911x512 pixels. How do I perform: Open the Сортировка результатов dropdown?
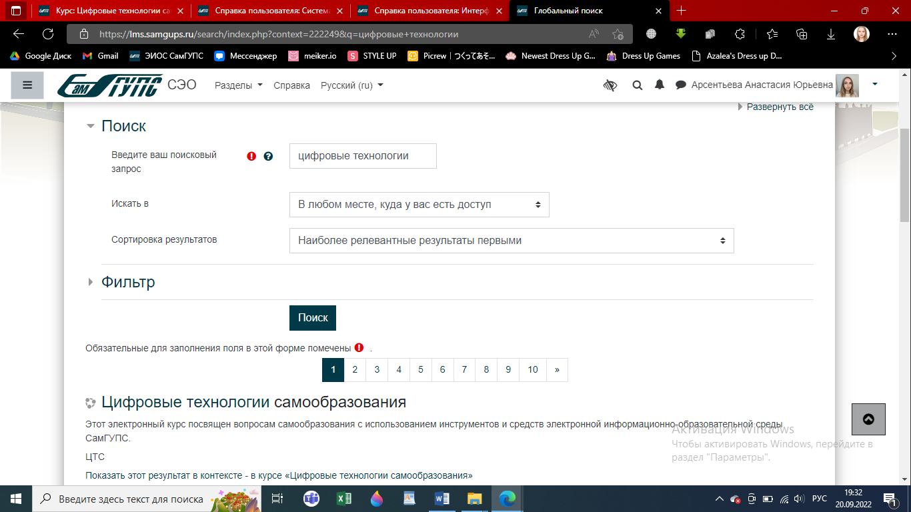coord(512,241)
